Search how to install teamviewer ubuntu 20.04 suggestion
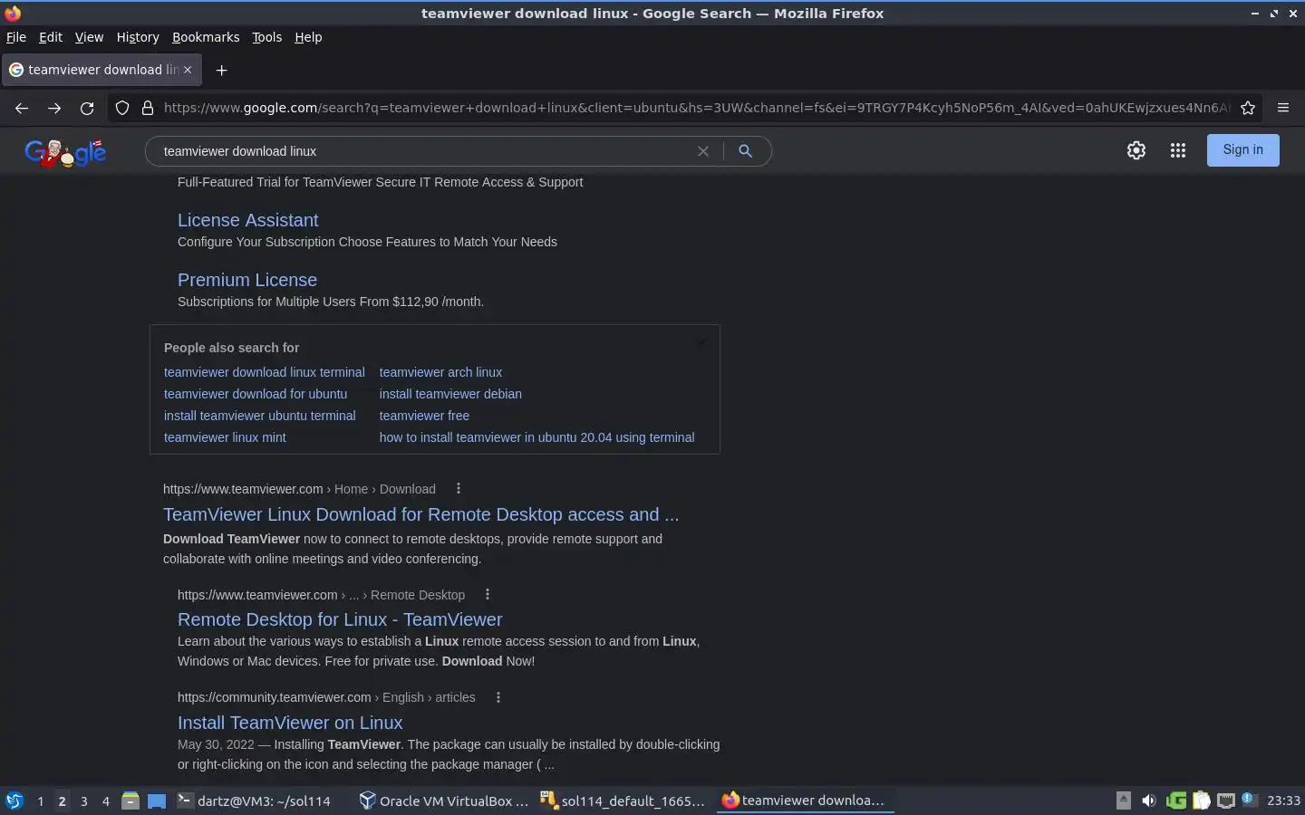Screen dimensions: 1305x815 pos(536,437)
